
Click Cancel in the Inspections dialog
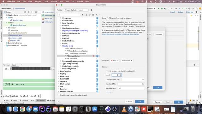click(129, 102)
